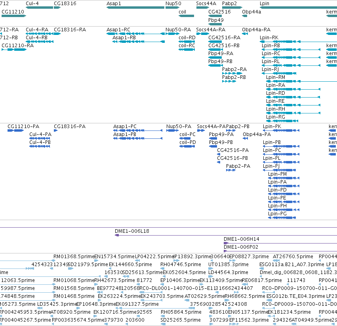
Task: Click EST RH04746.5prime
Action: coord(181,264)
